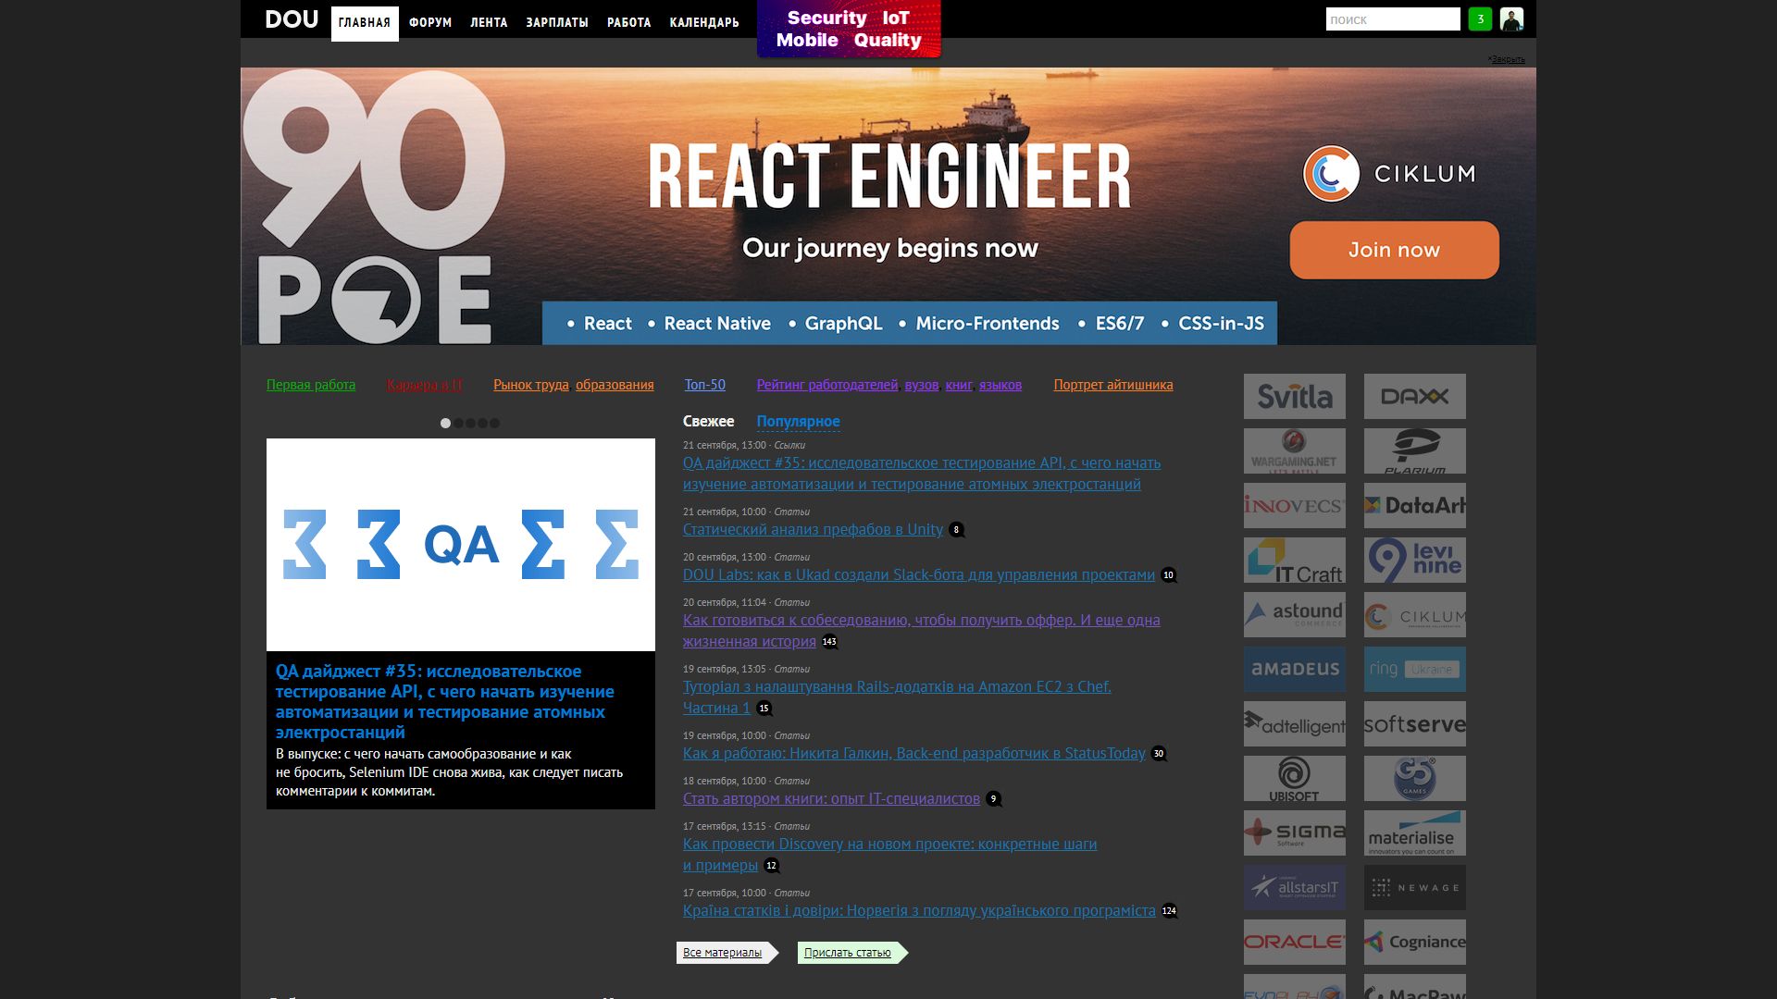Open the Все материалы link

[x=722, y=953]
